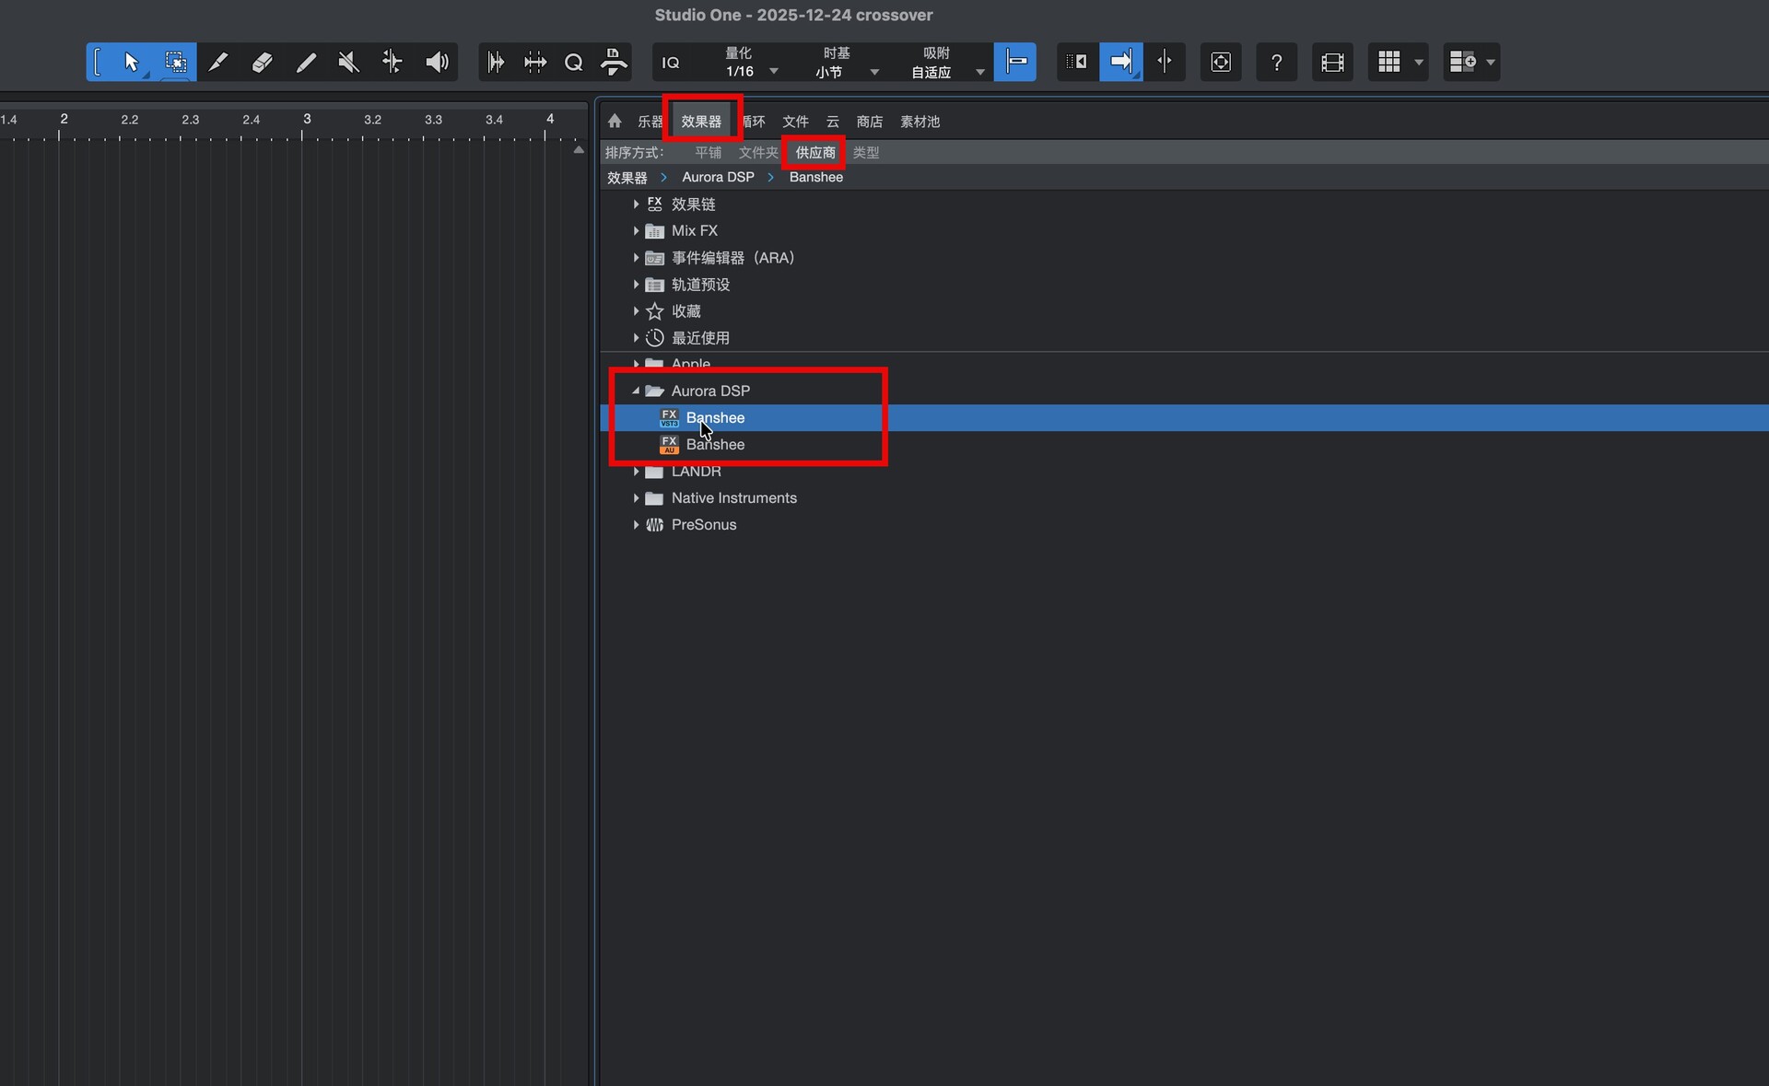The width and height of the screenshot is (1769, 1086).
Task: Select the Eraser tool
Action: (262, 62)
